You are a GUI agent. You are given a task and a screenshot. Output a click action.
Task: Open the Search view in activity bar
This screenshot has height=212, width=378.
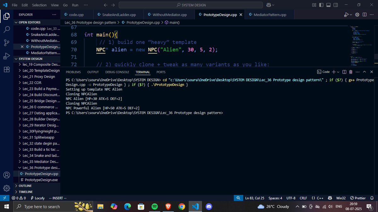[6, 30]
